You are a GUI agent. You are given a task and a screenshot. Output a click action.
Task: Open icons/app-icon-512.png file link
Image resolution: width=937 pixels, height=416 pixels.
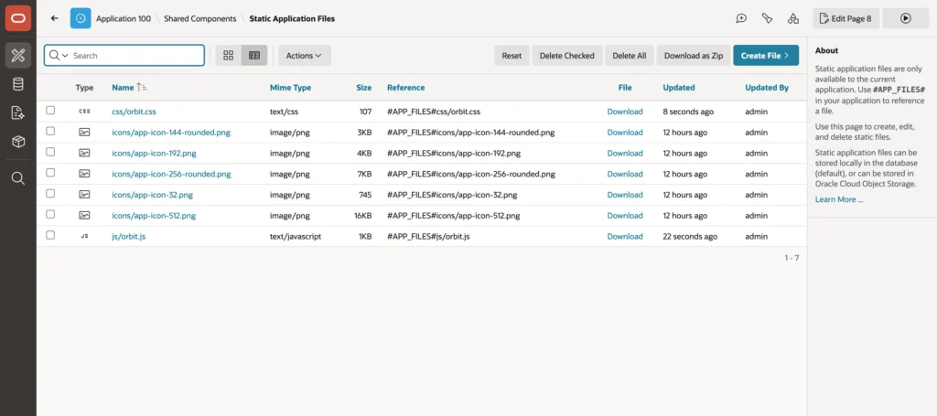[154, 216]
